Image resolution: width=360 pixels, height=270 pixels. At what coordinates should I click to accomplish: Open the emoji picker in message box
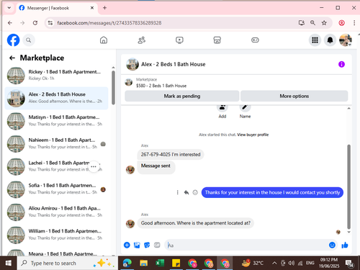(332, 245)
